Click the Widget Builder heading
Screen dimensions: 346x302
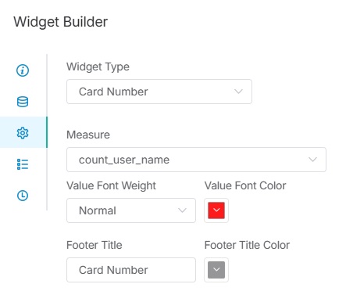(60, 22)
